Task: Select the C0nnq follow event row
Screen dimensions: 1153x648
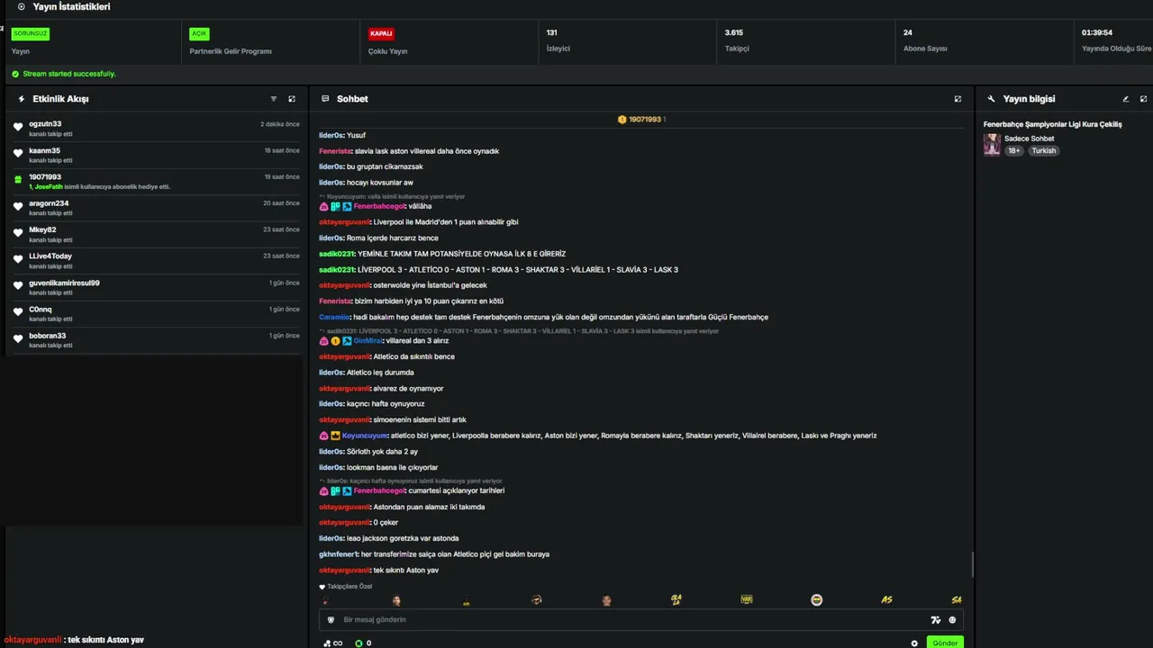Action: [x=155, y=313]
